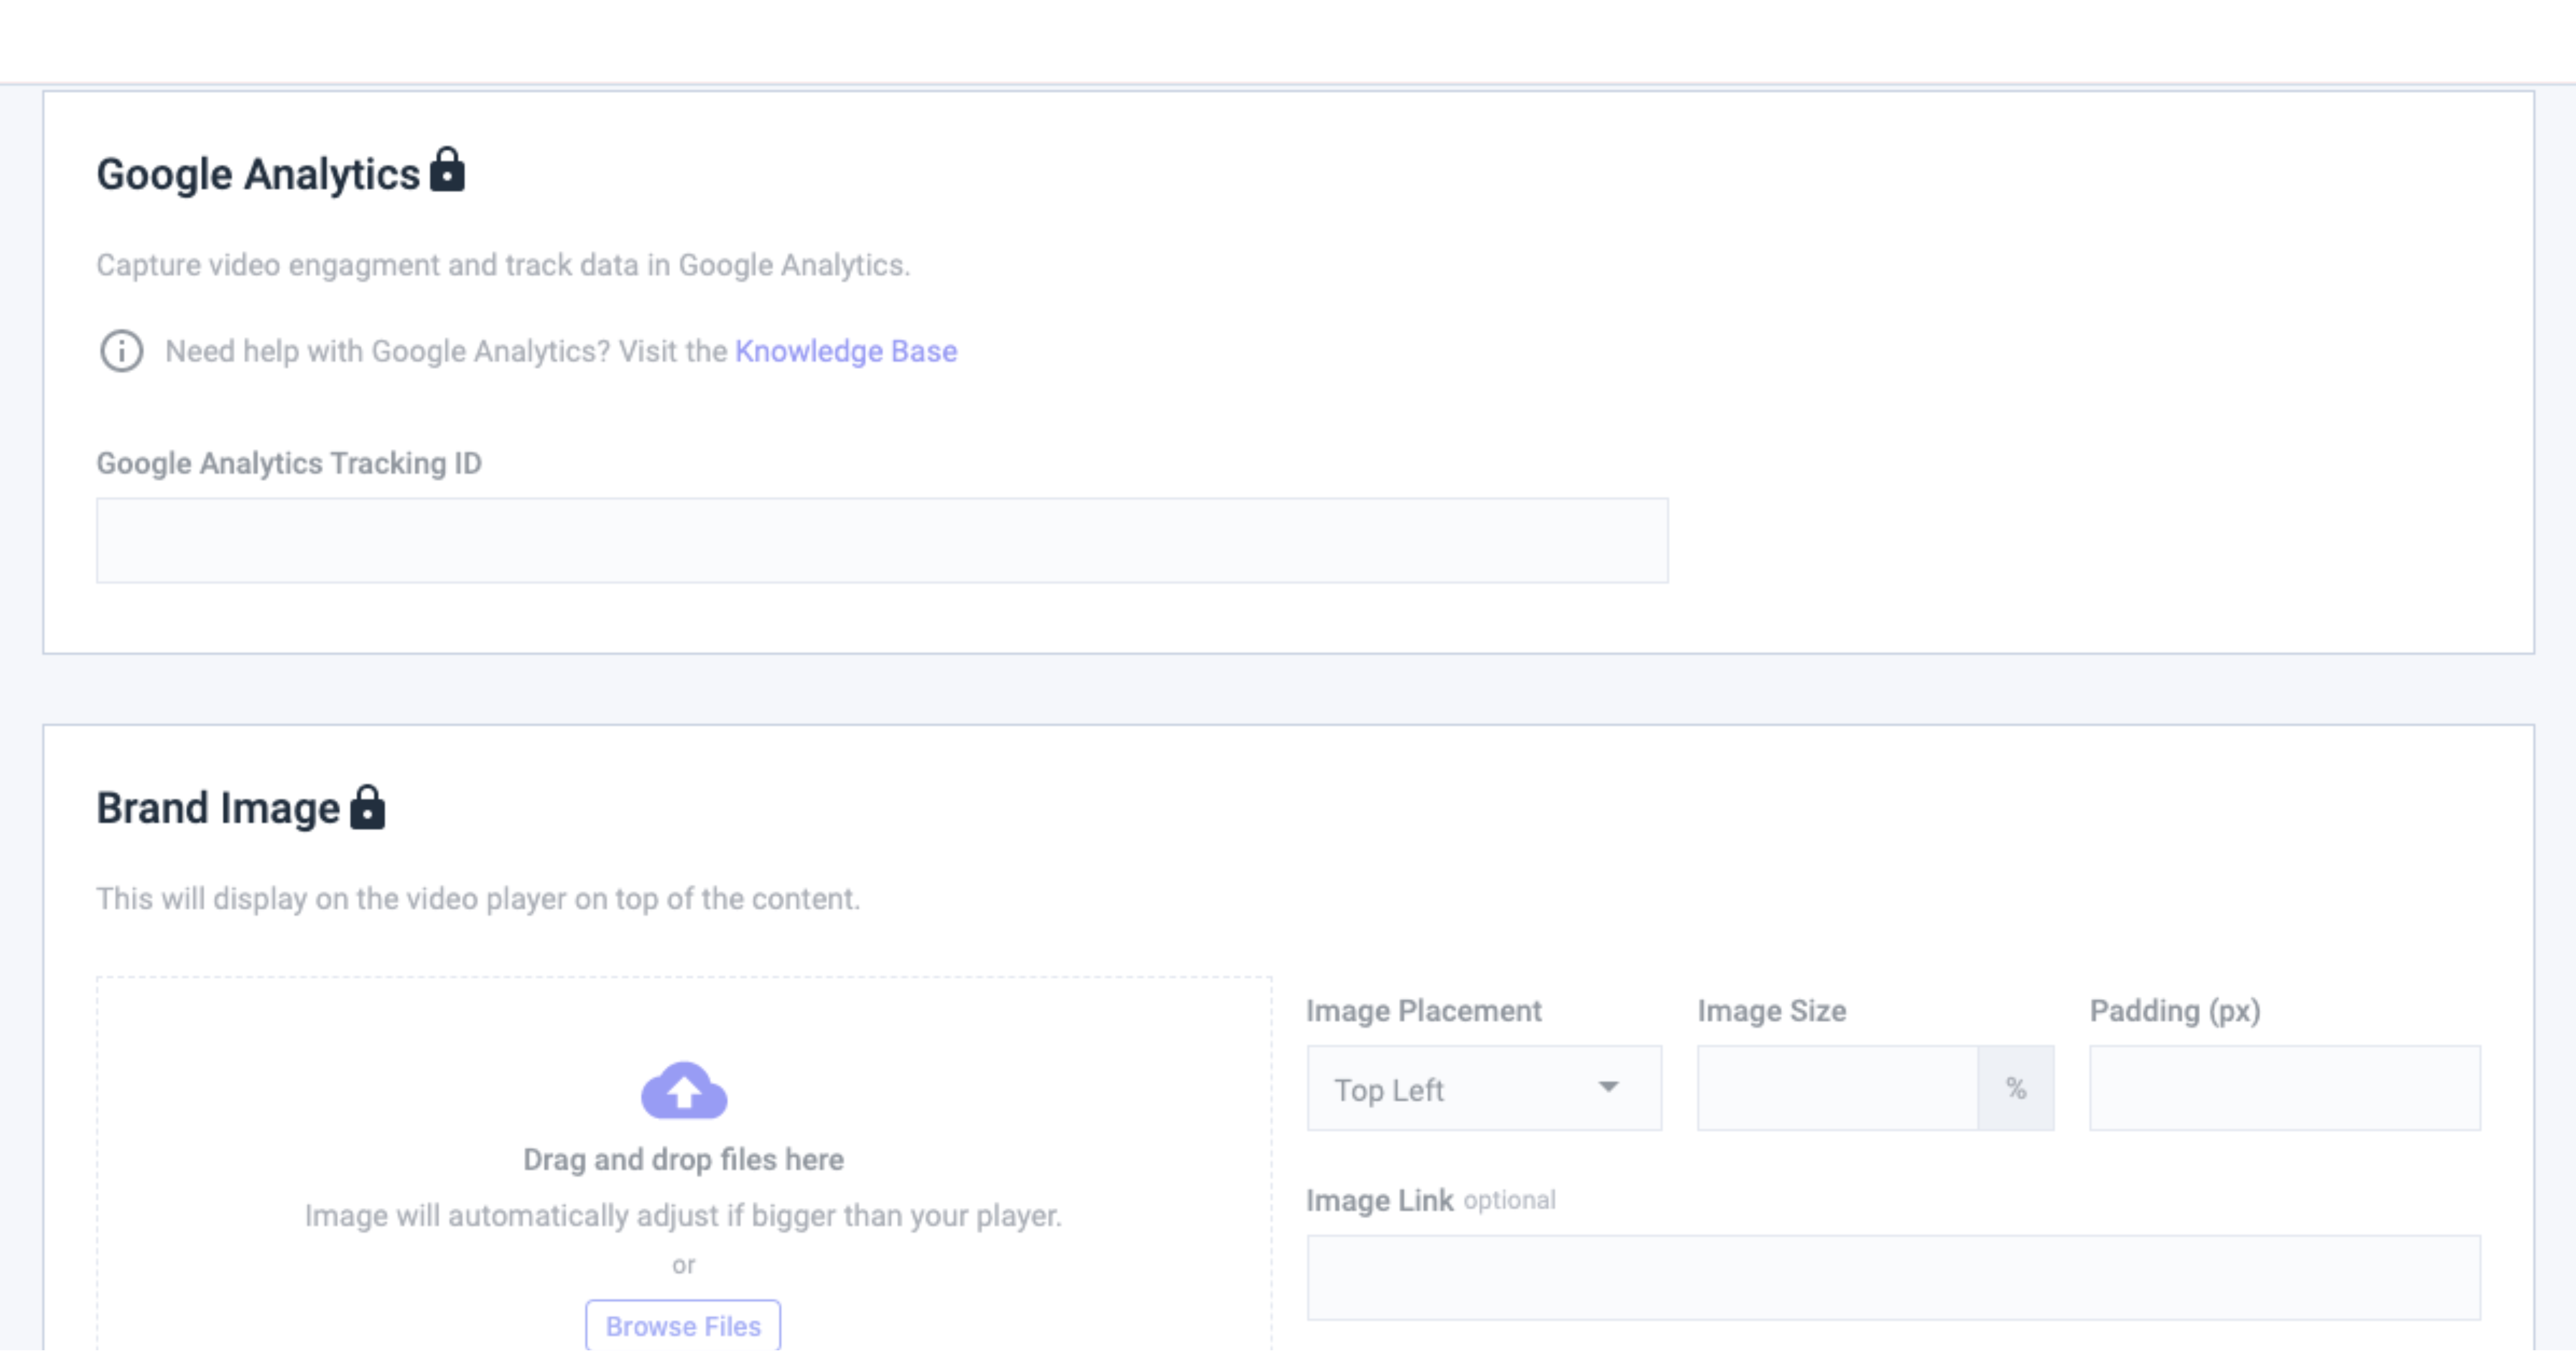This screenshot has width=2576, height=1365.
Task: Click the lock icon next to Brand Image
Action: 367,807
